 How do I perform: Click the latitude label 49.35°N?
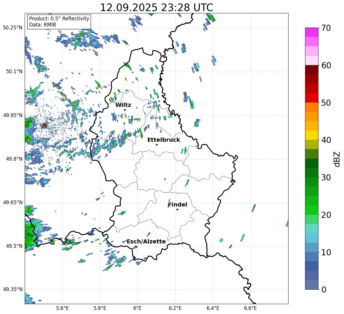click(13, 289)
